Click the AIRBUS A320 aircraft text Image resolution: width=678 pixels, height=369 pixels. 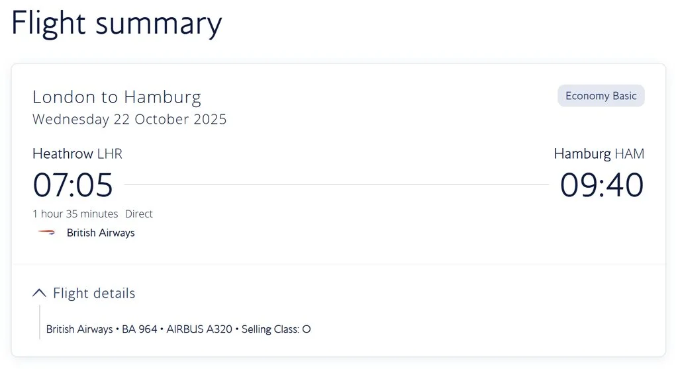click(199, 329)
